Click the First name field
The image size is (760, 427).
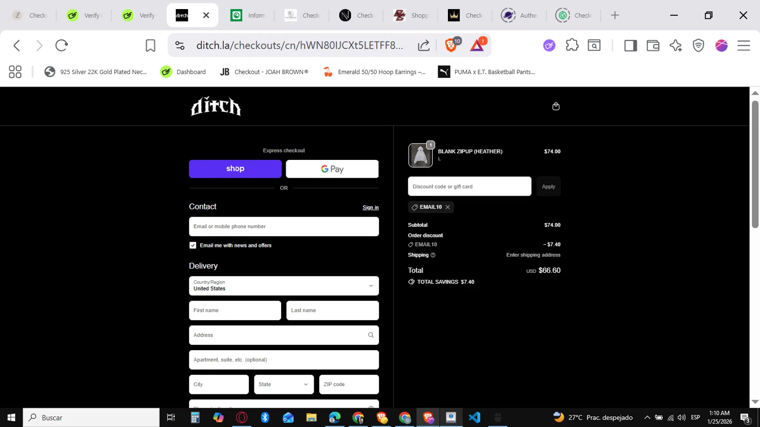(x=235, y=311)
